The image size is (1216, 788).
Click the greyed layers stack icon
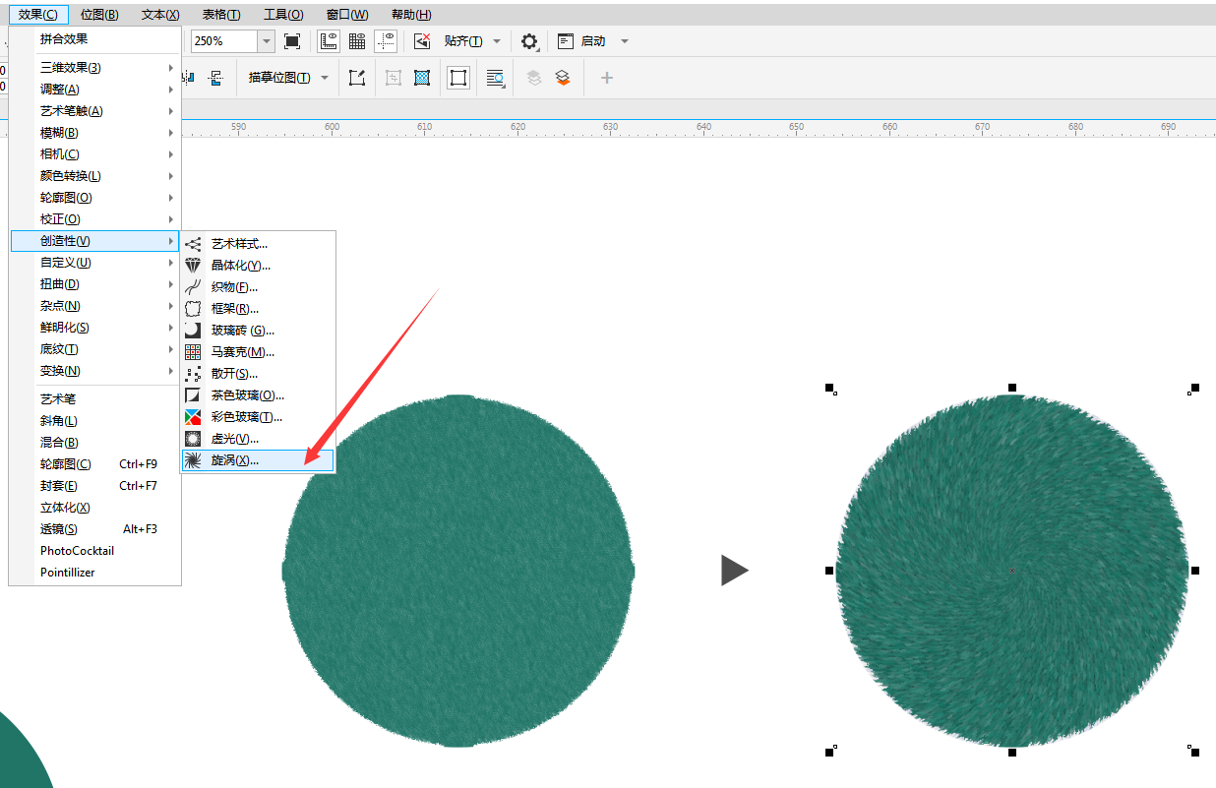[x=534, y=78]
